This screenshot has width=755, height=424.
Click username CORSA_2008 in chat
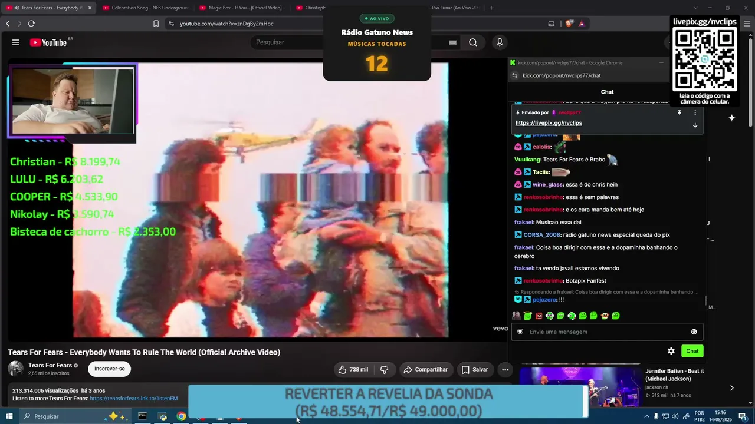pos(541,235)
